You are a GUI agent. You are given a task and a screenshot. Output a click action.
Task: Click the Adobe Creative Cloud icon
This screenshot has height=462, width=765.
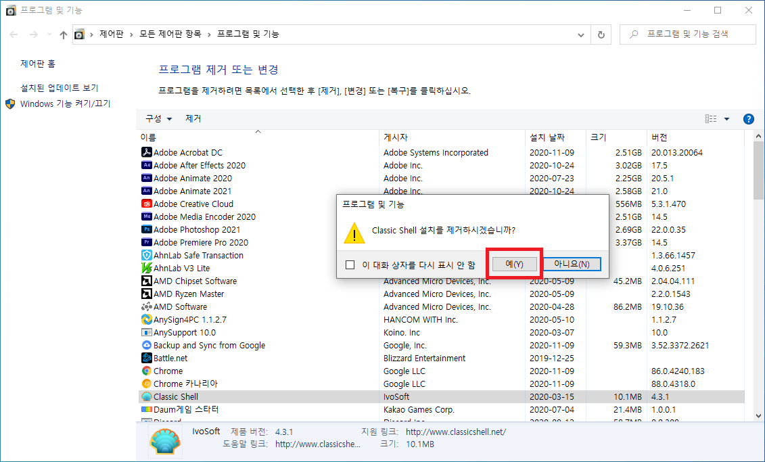(146, 204)
